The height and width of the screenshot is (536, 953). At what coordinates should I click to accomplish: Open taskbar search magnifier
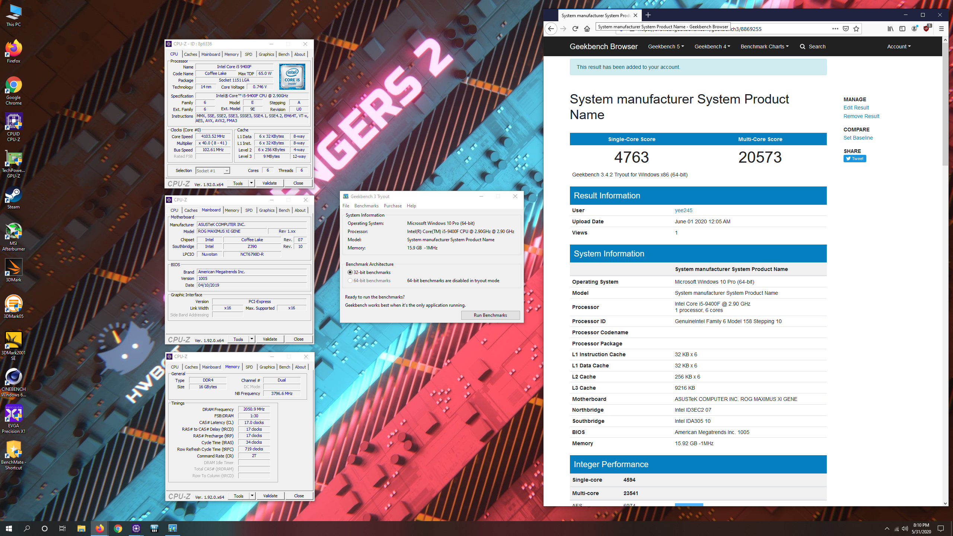[x=27, y=529]
